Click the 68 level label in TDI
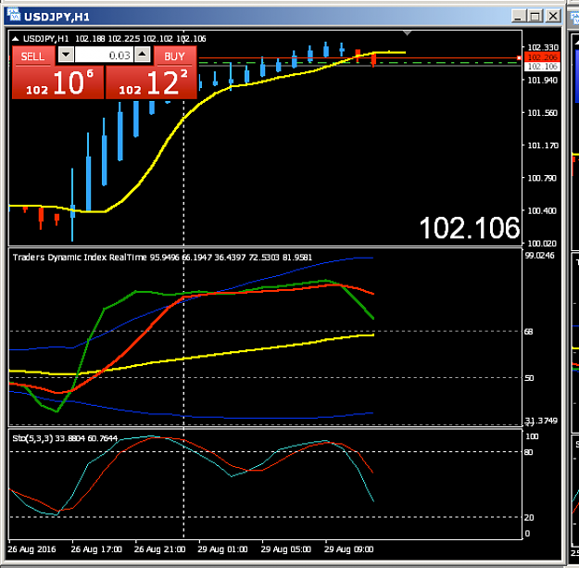This screenshot has width=579, height=568. tap(528, 332)
